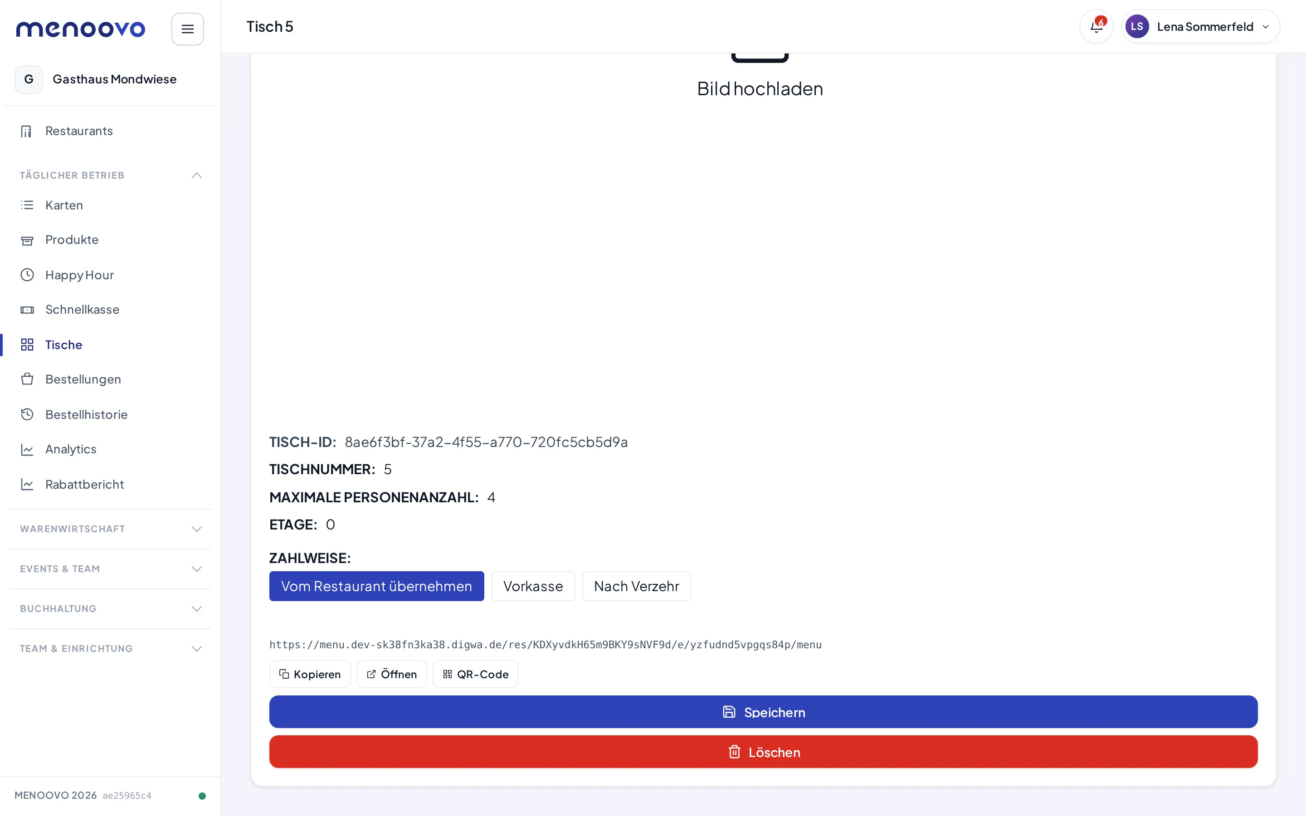Image resolution: width=1306 pixels, height=816 pixels.
Task: Click the LS user avatar
Action: (1136, 26)
